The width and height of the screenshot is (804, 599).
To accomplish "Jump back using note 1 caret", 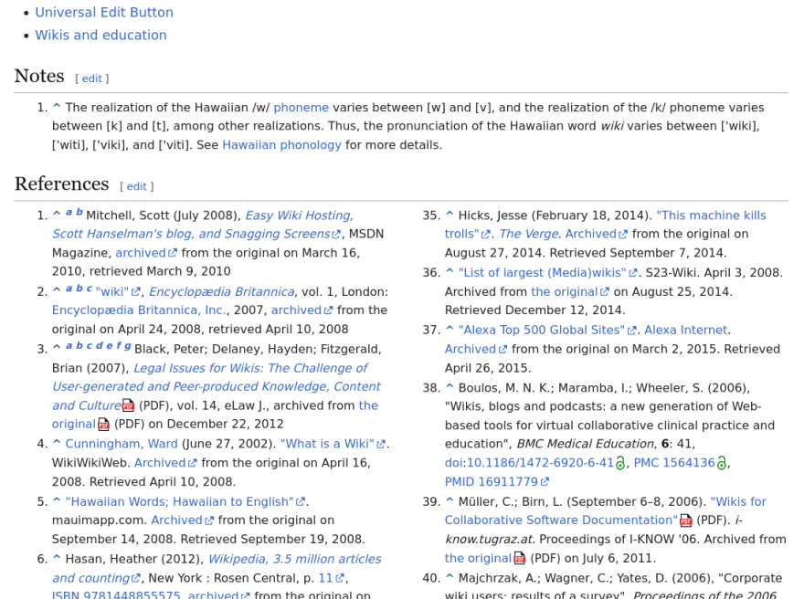I will pyautogui.click(x=57, y=107).
